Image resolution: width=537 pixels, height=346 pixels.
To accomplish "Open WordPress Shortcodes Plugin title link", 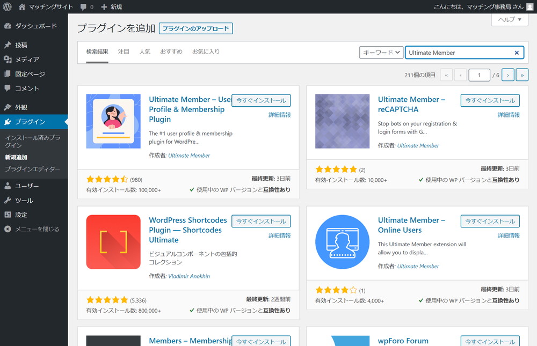I will pos(187,230).
